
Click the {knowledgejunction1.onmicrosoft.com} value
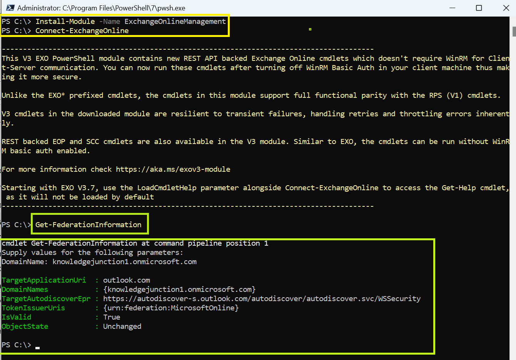(179, 290)
